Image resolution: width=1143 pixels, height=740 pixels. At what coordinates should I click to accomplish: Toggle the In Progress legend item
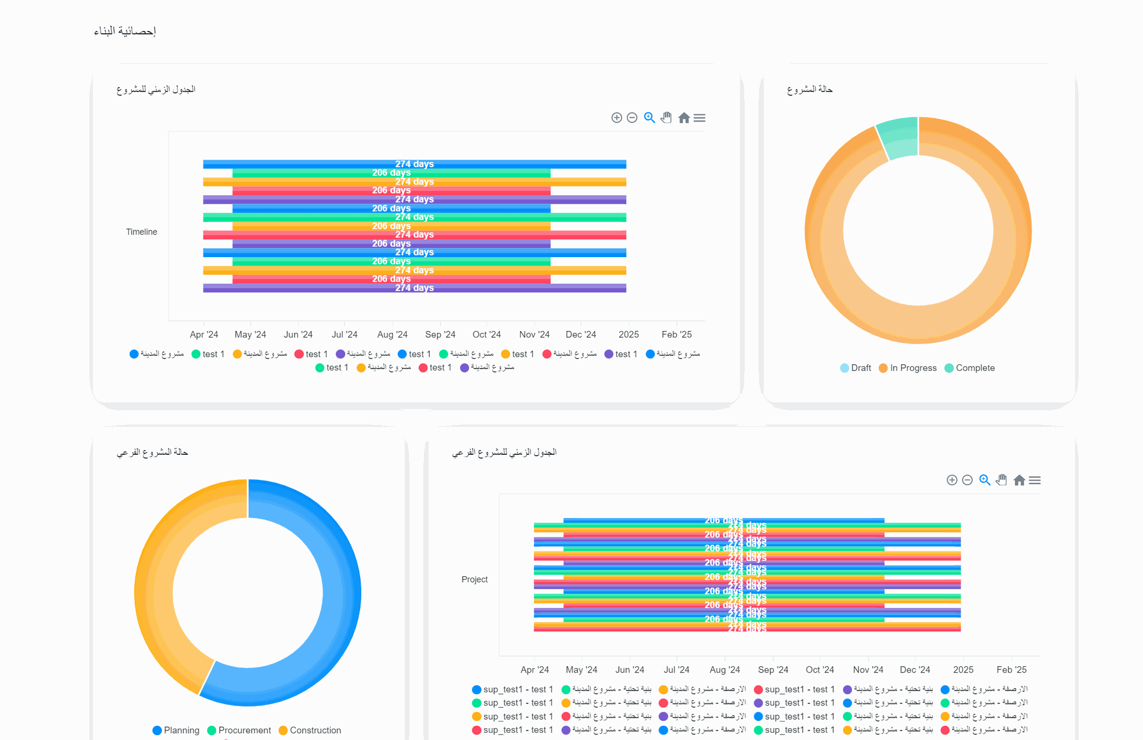[908, 368]
